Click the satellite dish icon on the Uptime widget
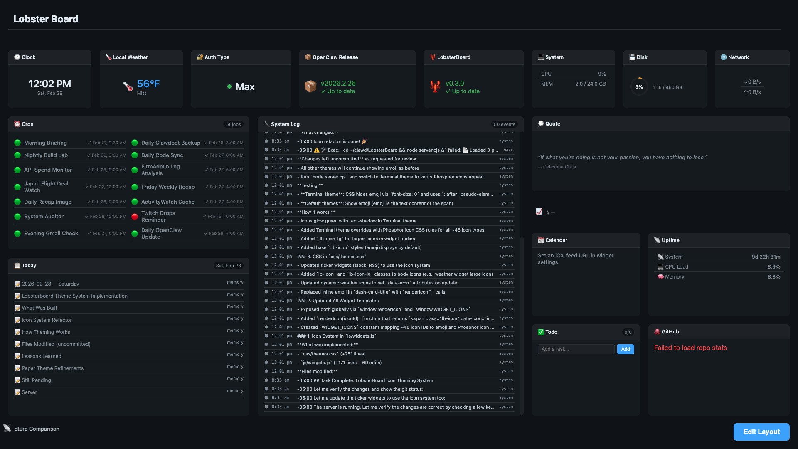This screenshot has width=798, height=449. pyautogui.click(x=658, y=240)
